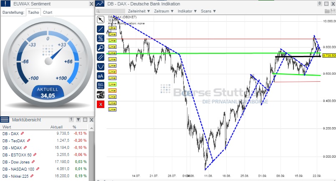
Task: Select the aA text annotation tool
Action: (101, 76)
